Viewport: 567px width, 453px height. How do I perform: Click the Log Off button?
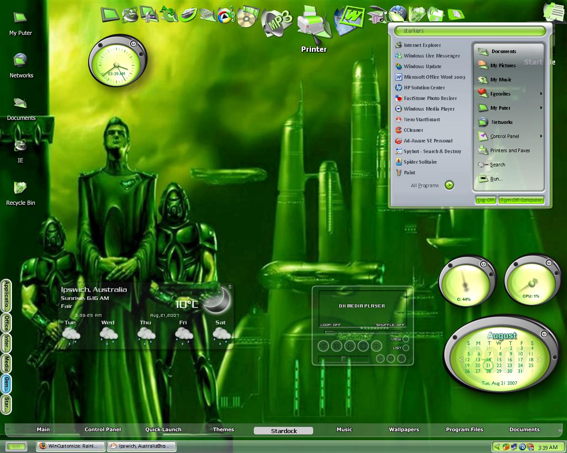pyautogui.click(x=485, y=200)
